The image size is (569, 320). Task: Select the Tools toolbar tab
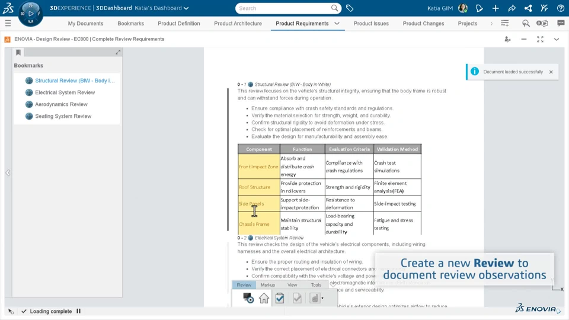pyautogui.click(x=316, y=285)
